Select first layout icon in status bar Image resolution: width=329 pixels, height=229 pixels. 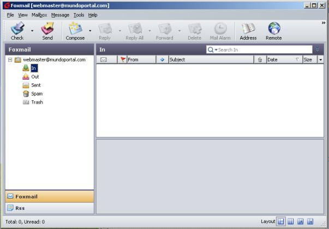[x=281, y=221]
